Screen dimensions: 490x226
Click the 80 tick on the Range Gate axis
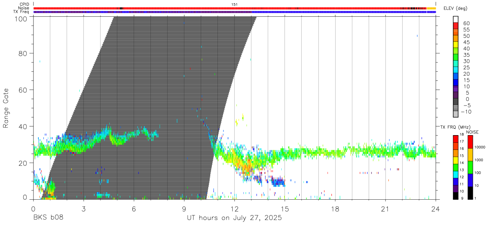[x=24, y=53]
